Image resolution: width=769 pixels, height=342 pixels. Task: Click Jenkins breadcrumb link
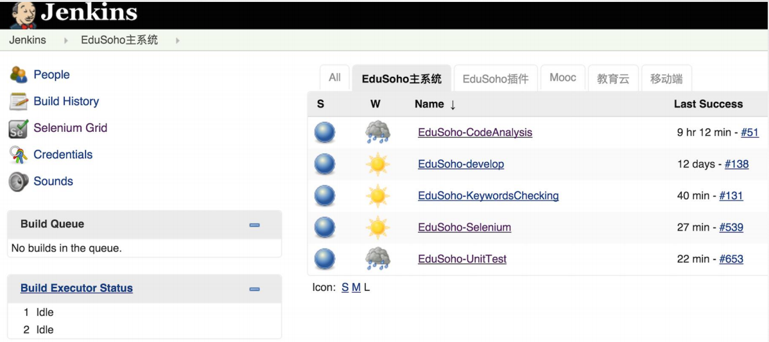28,40
